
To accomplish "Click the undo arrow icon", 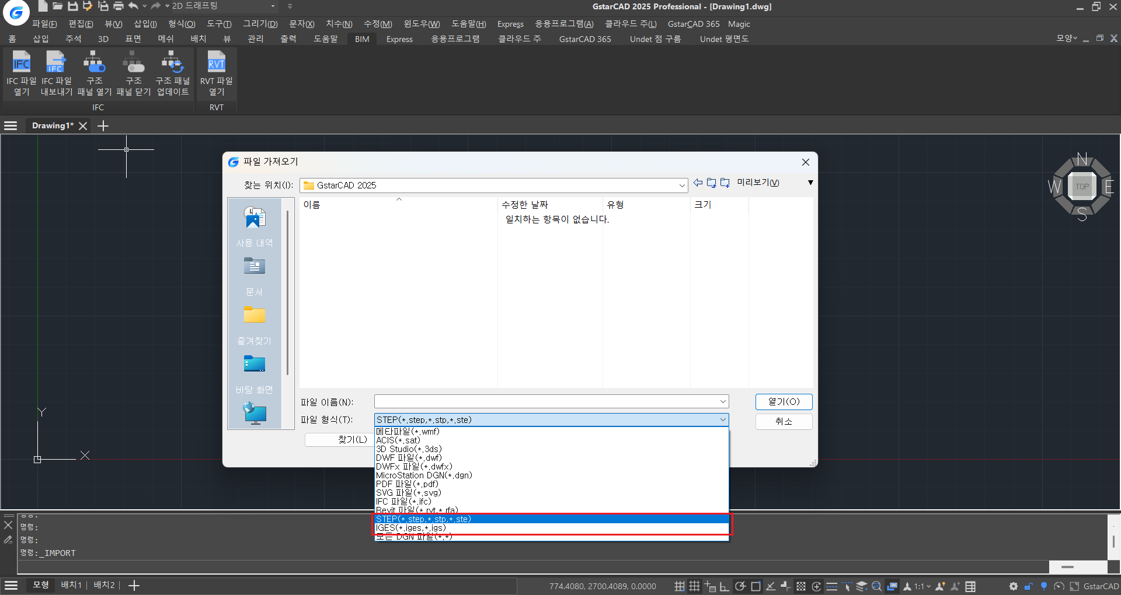I will pyautogui.click(x=134, y=6).
